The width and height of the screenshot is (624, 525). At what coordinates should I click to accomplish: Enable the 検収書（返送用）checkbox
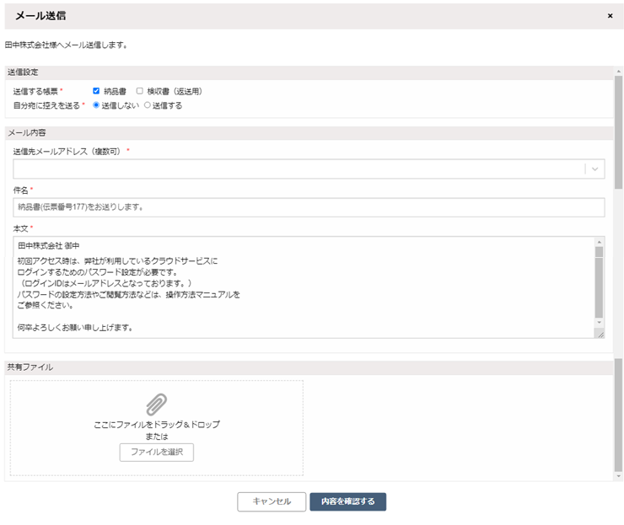(x=140, y=91)
